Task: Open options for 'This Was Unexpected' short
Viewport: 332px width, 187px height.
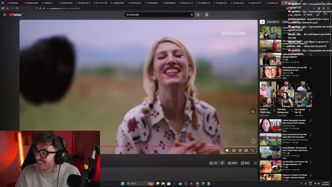Action: point(292,110)
